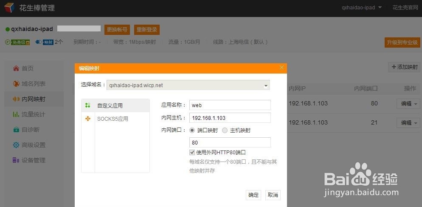
Task: Click the 更换帐号 button
Action: (x=117, y=30)
